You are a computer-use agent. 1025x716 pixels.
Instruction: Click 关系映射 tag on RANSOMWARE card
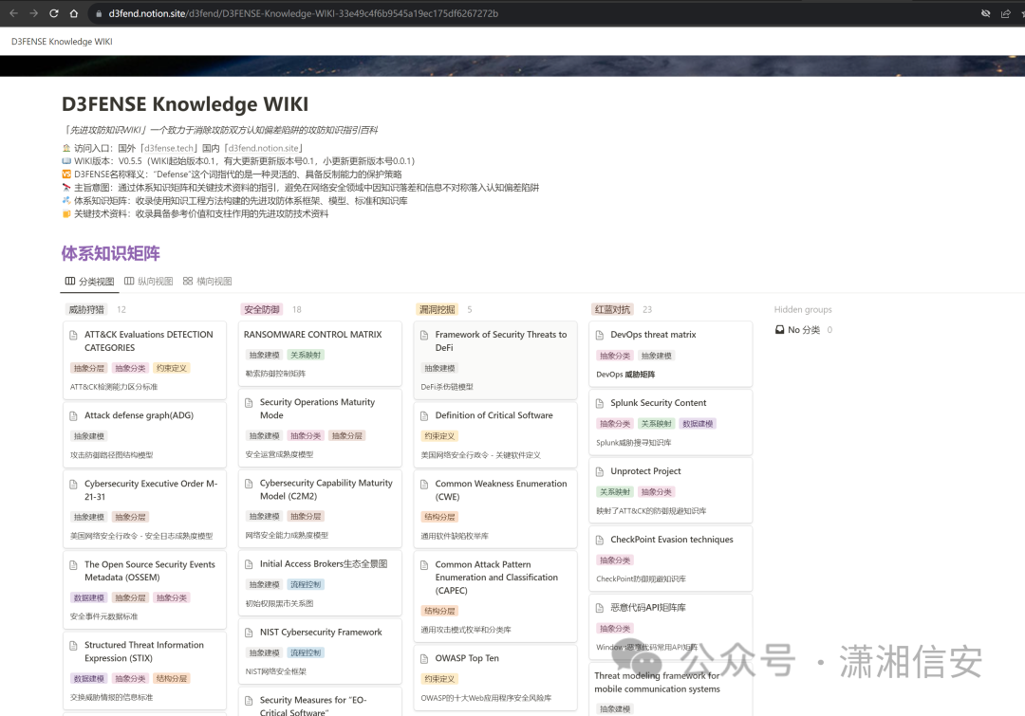pos(306,356)
